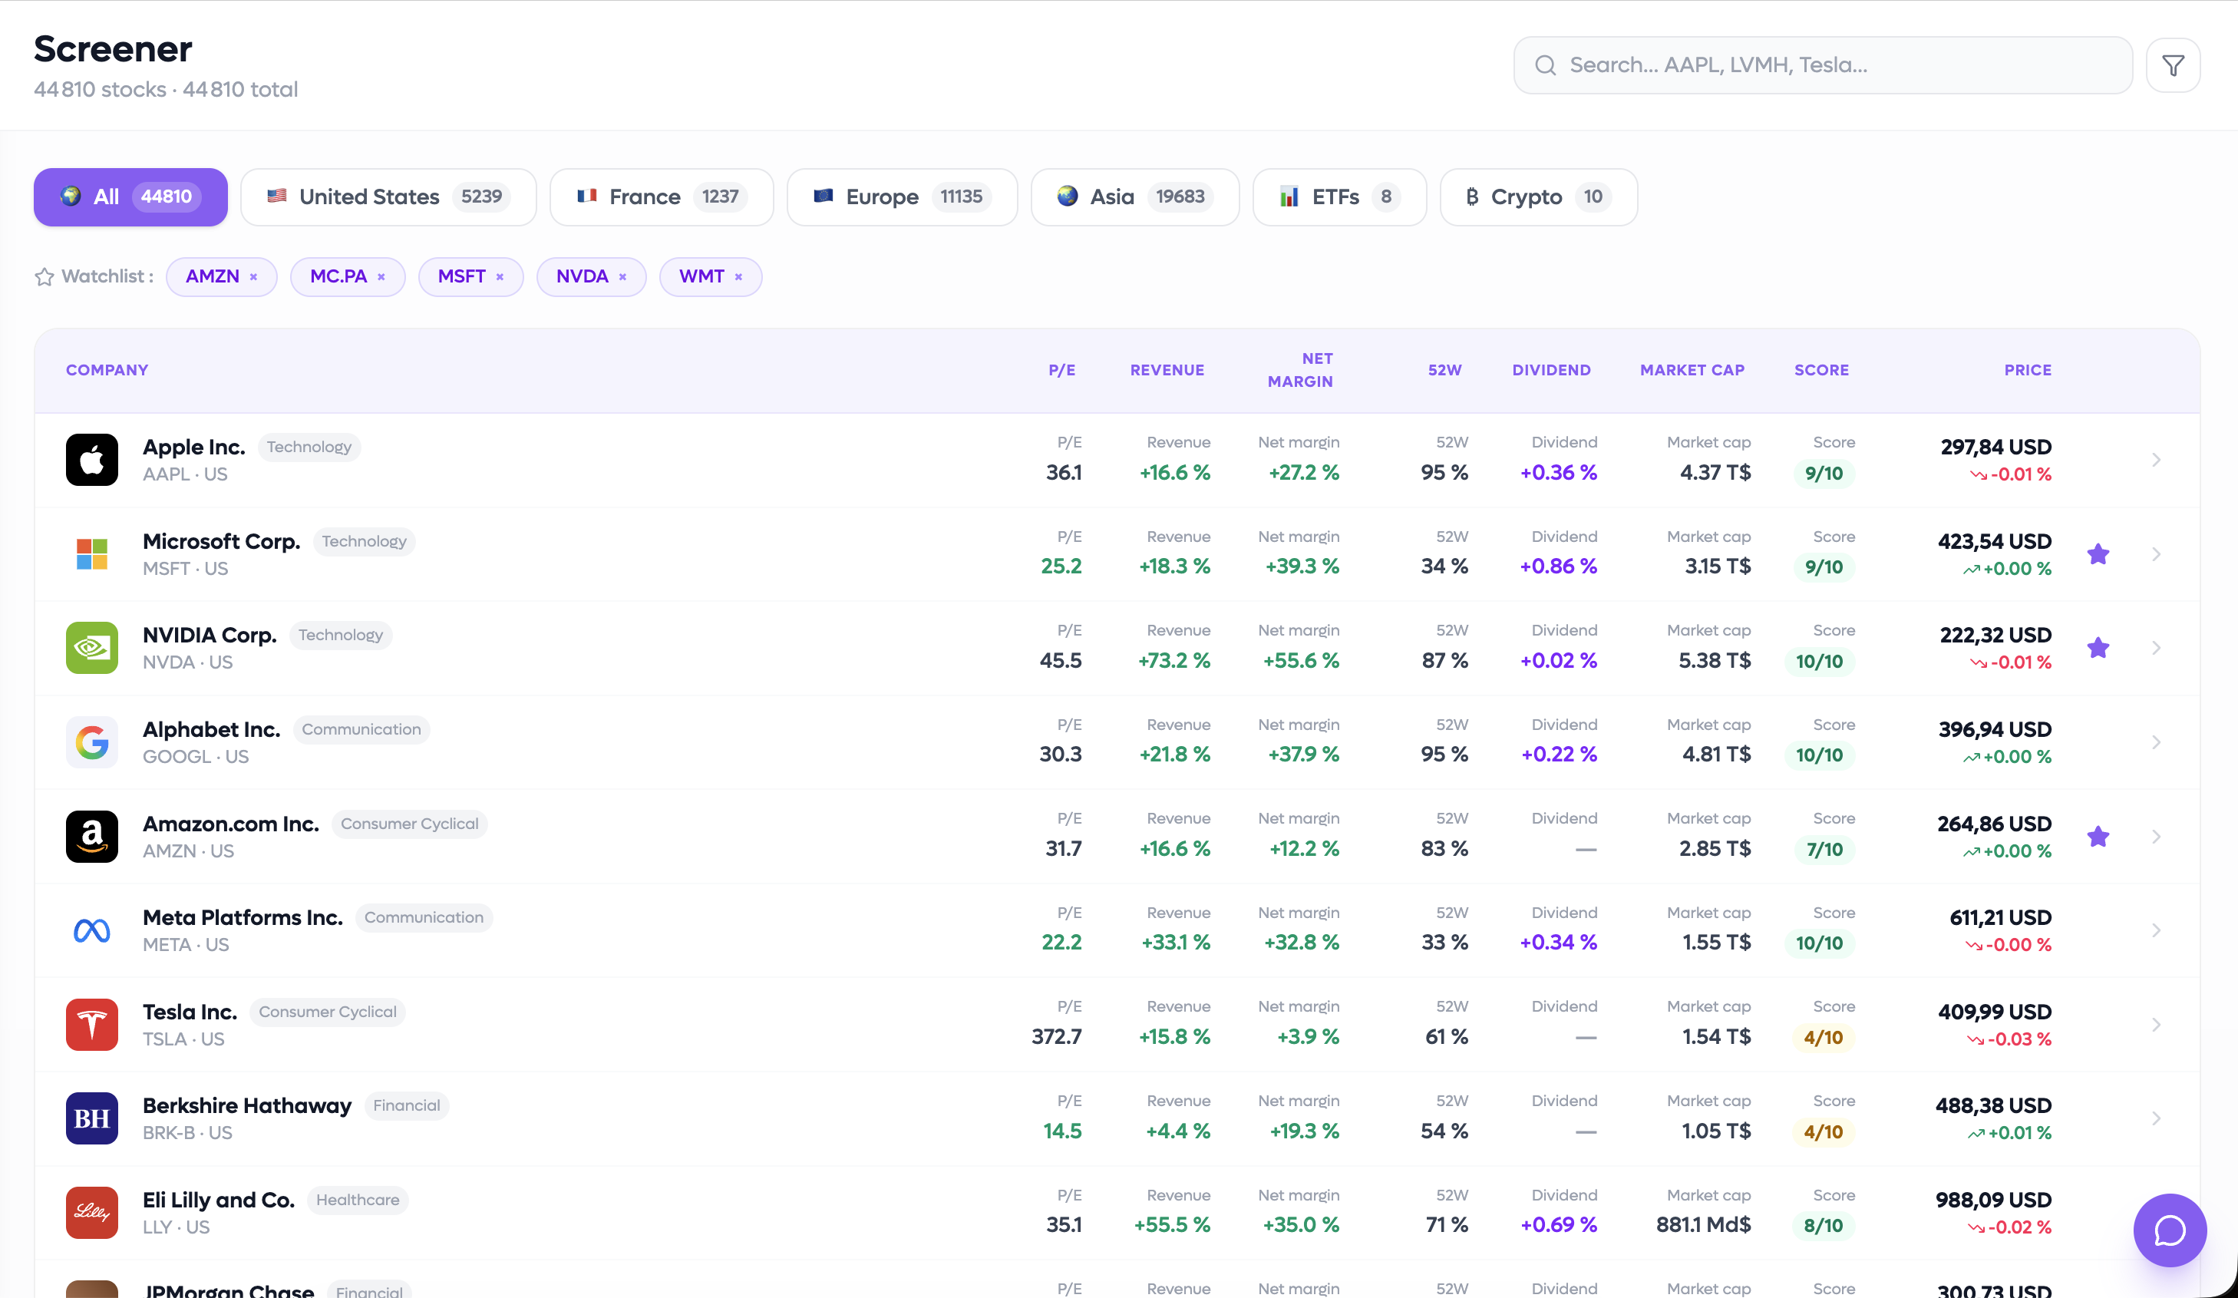Click Amazon's Consumer Cyclical tag

point(409,824)
